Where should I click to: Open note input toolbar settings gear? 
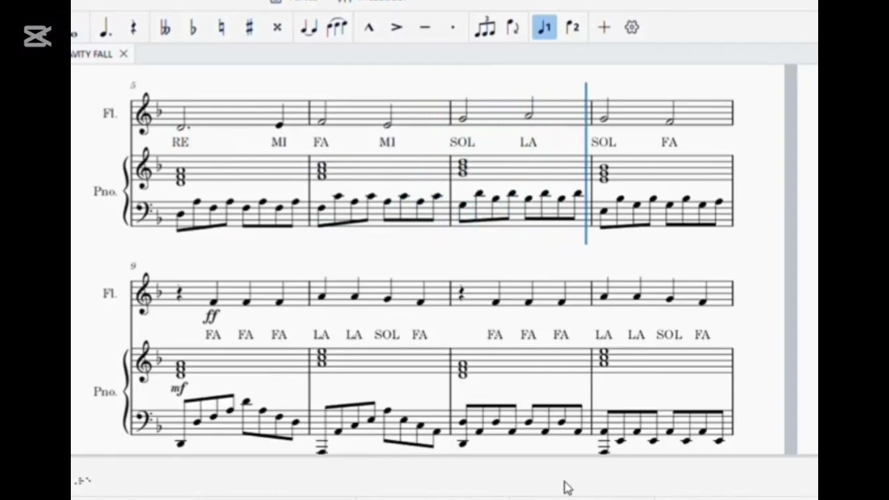631,28
